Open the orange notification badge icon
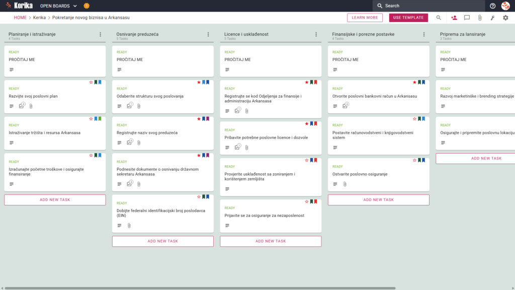515x290 pixels. 87,6
